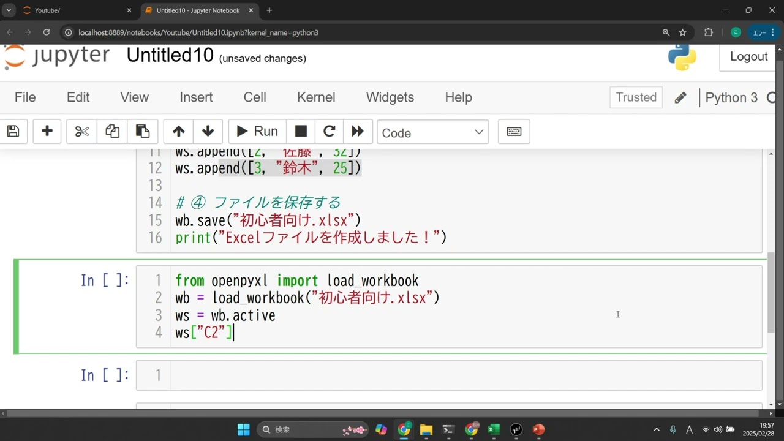Show hidden system tray icons
The height and width of the screenshot is (441, 784).
click(657, 430)
